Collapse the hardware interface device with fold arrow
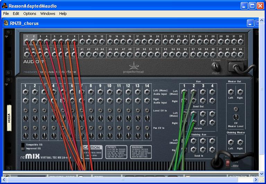 click(x=7, y=36)
